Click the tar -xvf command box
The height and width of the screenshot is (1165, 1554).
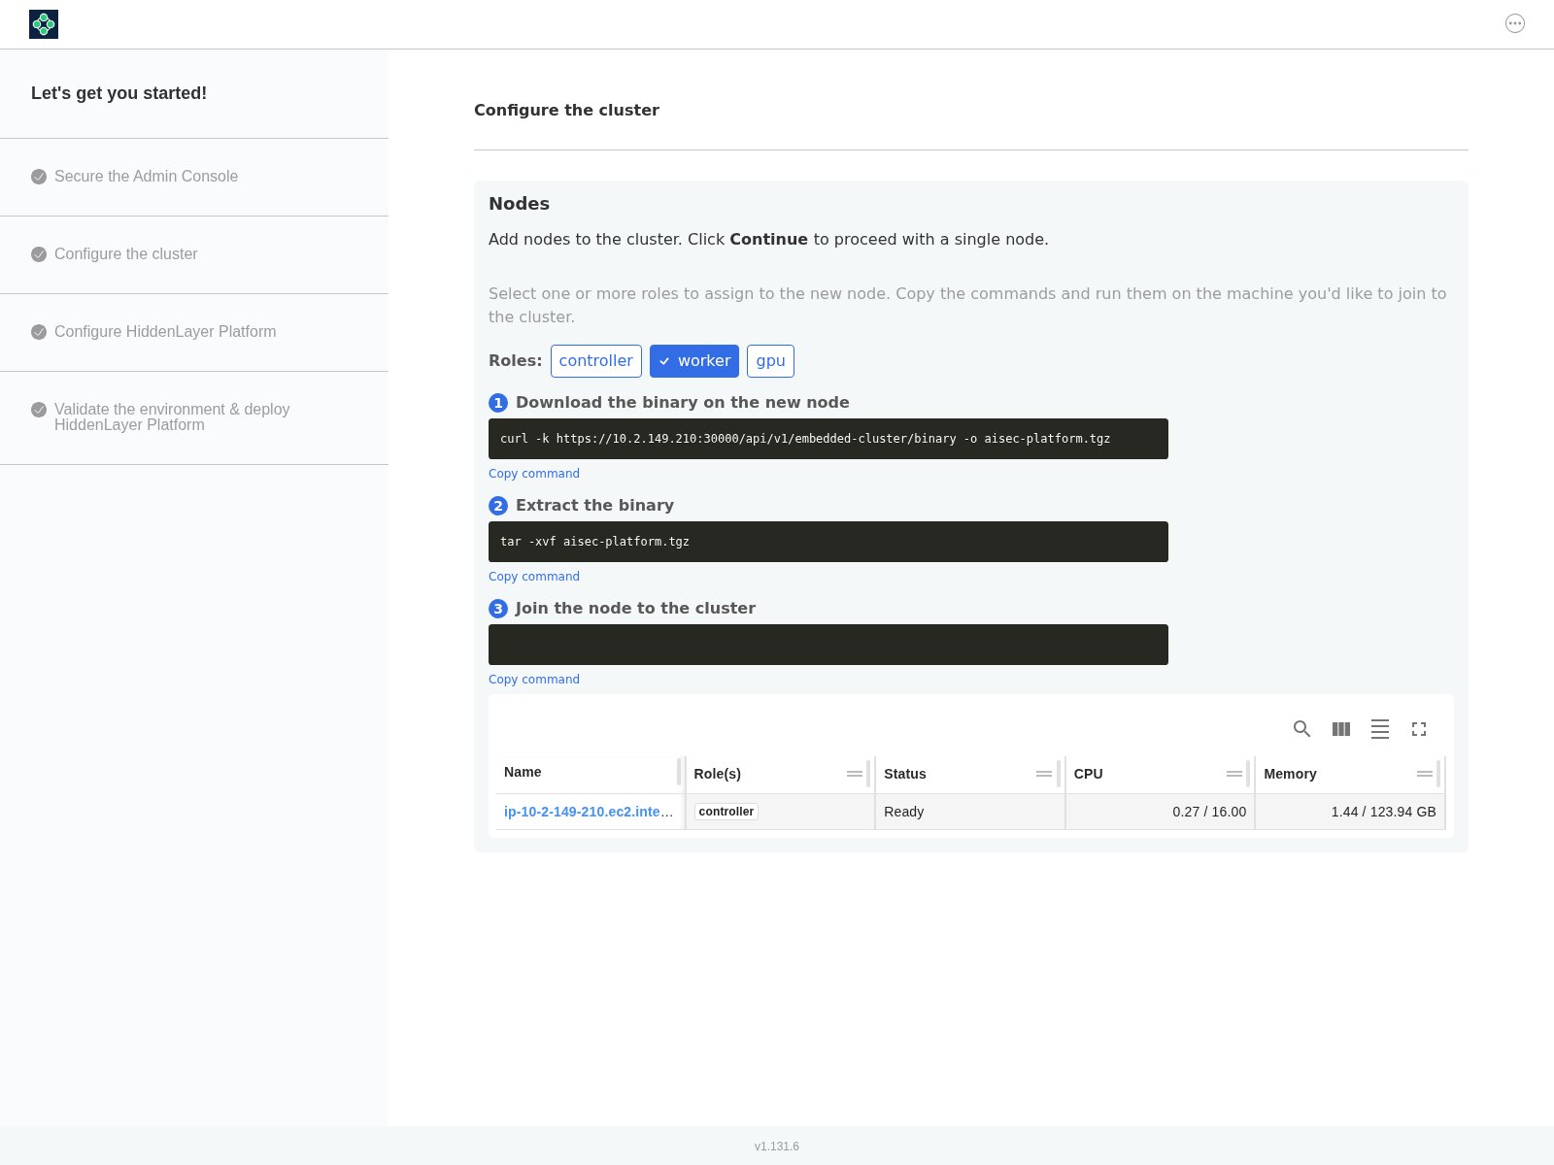click(x=828, y=542)
